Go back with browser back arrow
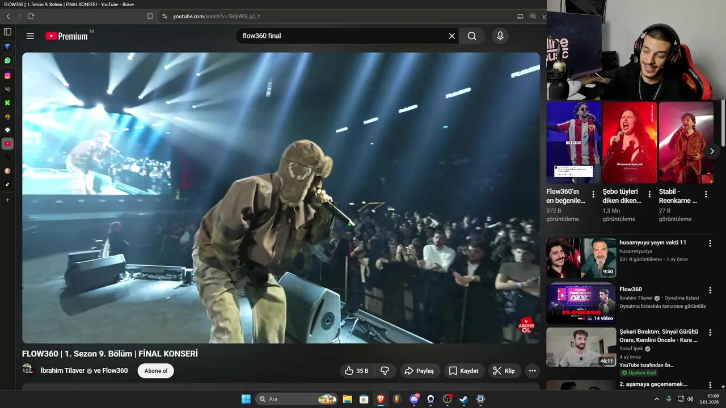The height and width of the screenshot is (408, 726). click(8, 16)
